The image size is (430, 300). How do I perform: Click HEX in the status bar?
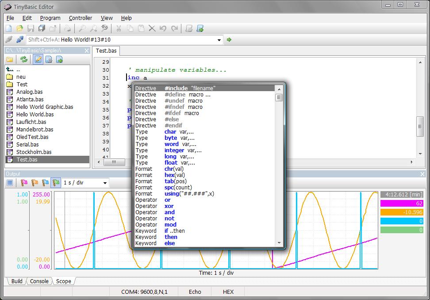click(x=228, y=292)
